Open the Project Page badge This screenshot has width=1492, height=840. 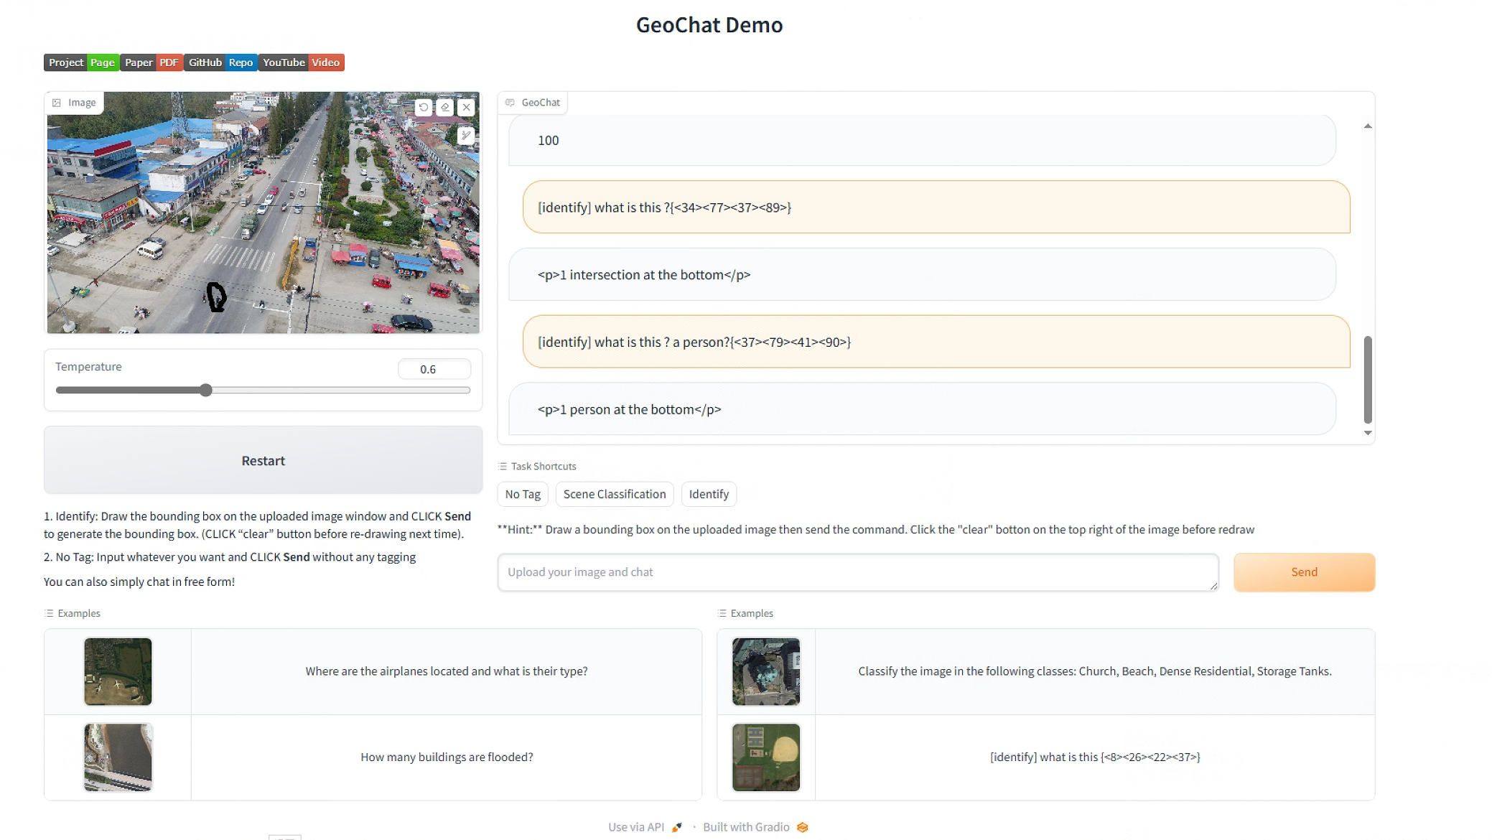tap(81, 62)
